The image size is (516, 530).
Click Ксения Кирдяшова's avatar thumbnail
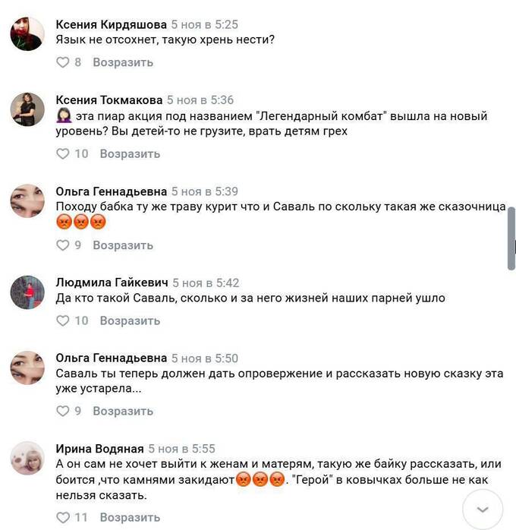[27, 34]
